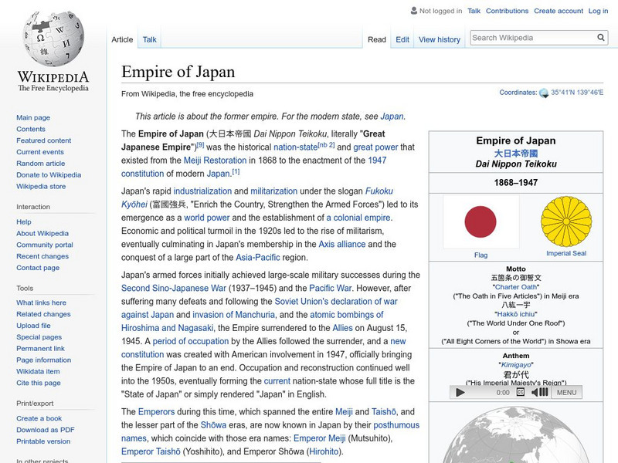The image size is (618, 463).
Task: Open the View history tab
Action: coord(439,39)
